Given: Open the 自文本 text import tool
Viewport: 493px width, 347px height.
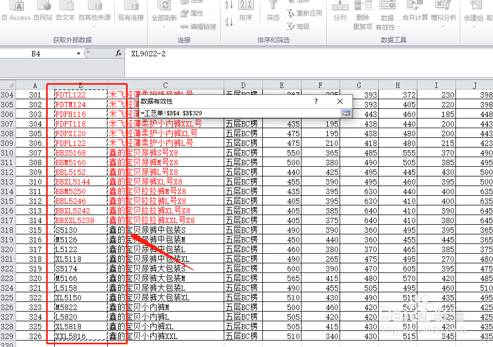Looking at the screenshot, I should (65, 11).
